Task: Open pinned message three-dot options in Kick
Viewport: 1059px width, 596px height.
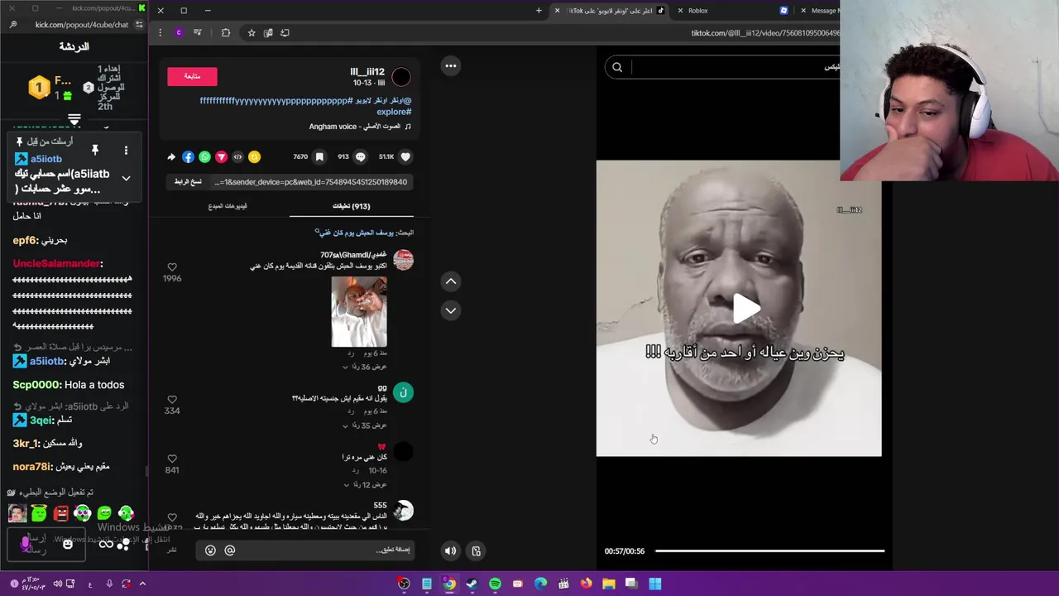Action: tap(126, 150)
